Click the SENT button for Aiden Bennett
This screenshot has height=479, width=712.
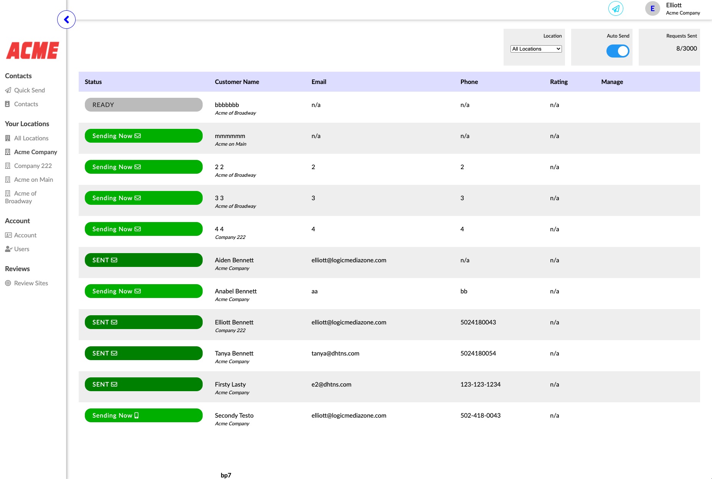click(144, 260)
